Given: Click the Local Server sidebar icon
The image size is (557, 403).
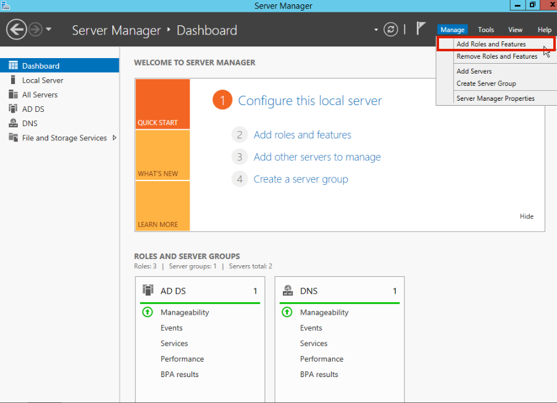Looking at the screenshot, I should pos(13,80).
